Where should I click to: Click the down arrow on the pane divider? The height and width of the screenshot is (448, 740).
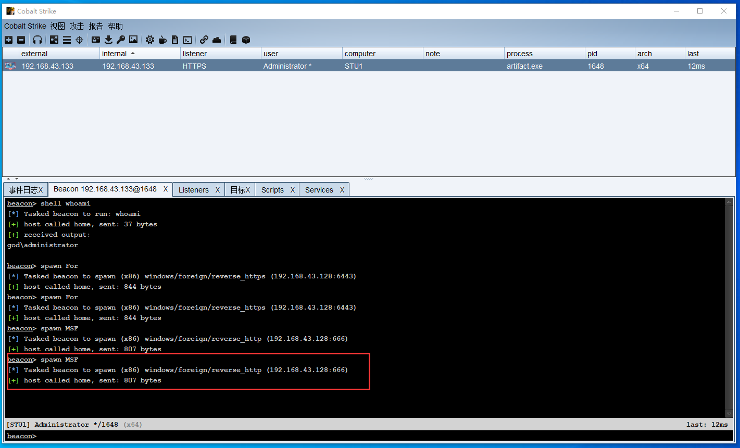click(x=16, y=179)
